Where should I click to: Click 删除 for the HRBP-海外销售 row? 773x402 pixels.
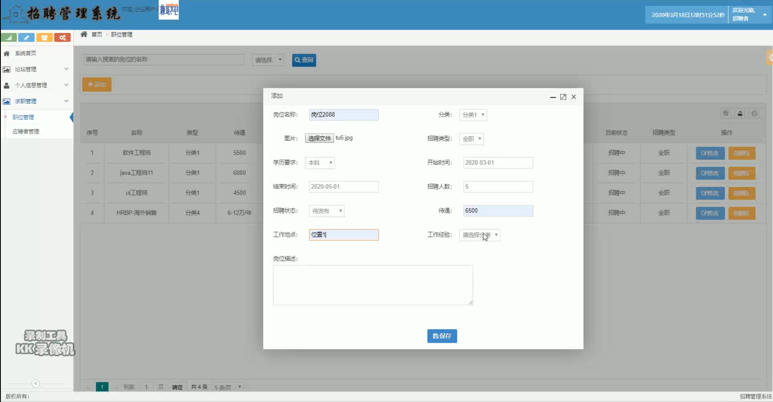point(742,213)
